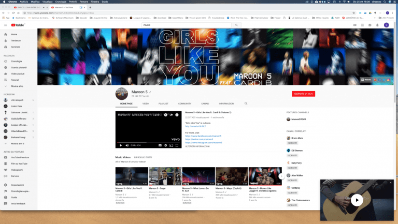Expand Mostra altri 6 subscriptions
Viewport: 398px width, 224px height.
[19, 144]
